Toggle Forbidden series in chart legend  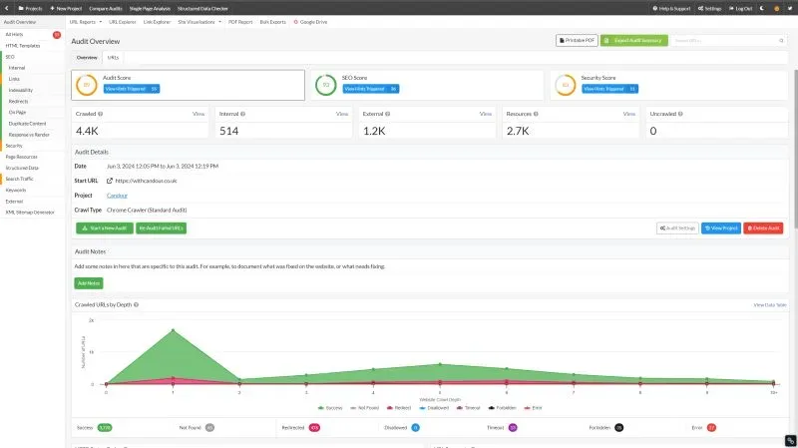click(502, 408)
